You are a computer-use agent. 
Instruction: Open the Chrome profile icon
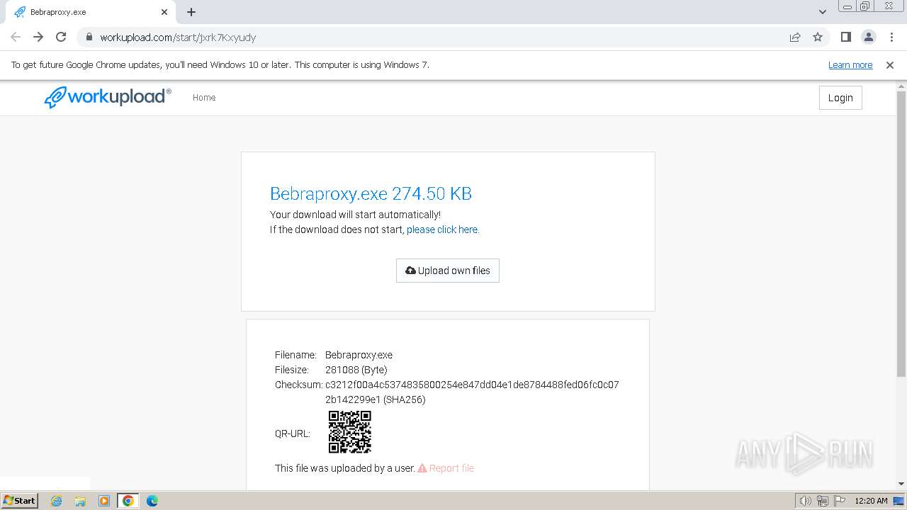click(x=868, y=37)
